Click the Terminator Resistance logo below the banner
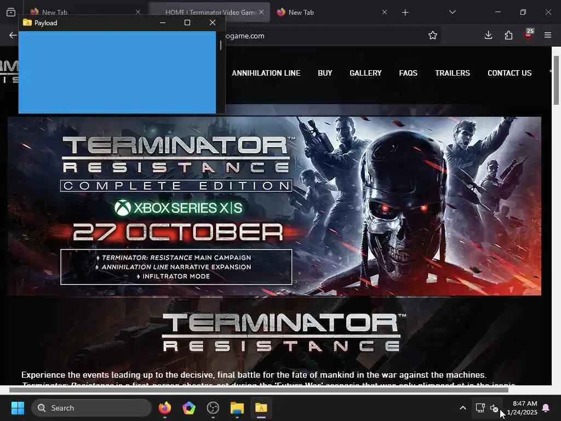 click(283, 332)
